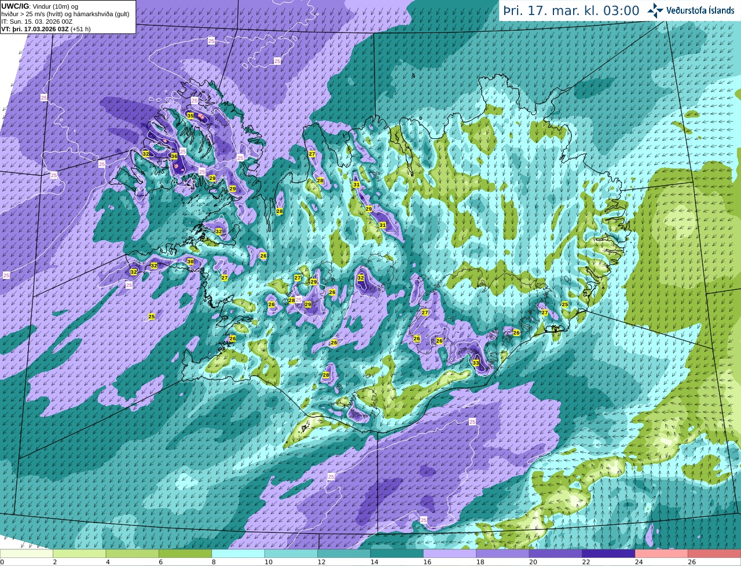Click the Veðurstofa Íslands logo icon

pyautogui.click(x=655, y=10)
